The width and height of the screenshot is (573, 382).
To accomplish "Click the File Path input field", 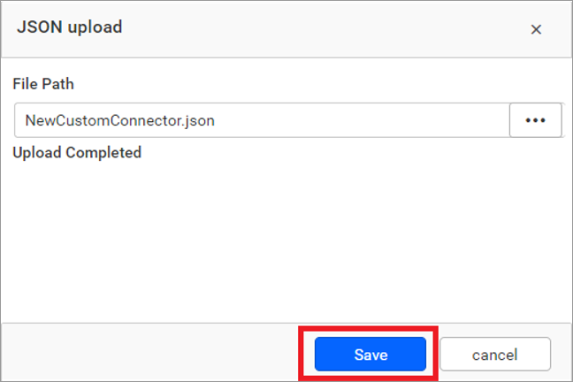I will [x=354, y=120].
